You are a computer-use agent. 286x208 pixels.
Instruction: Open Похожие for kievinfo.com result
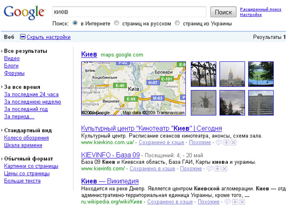tap(191, 169)
